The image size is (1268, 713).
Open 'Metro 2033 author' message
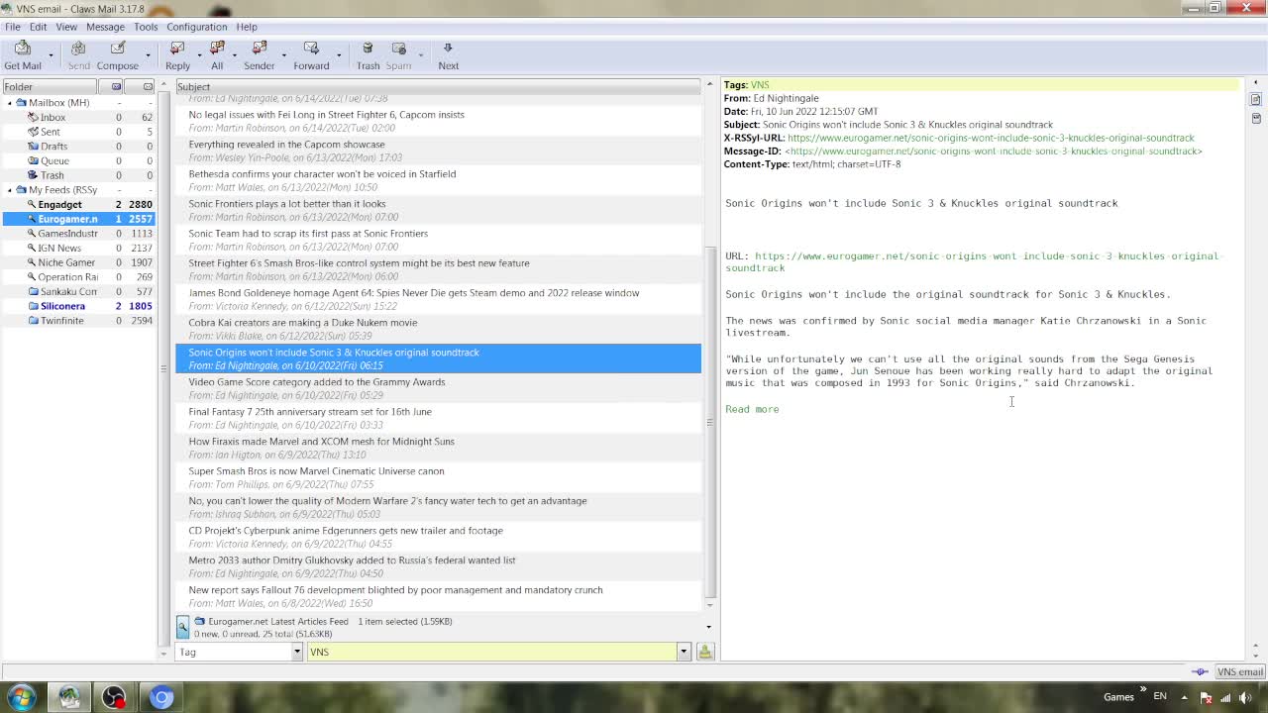click(438, 566)
